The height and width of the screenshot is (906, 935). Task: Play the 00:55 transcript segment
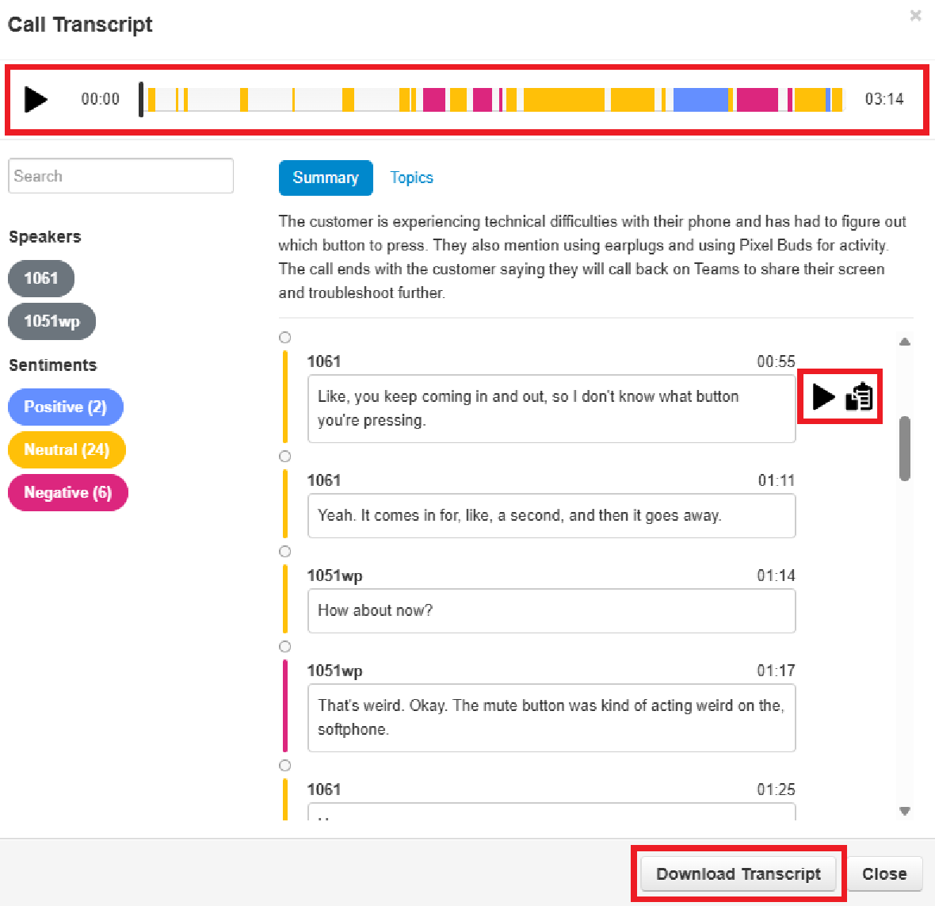pyautogui.click(x=823, y=396)
